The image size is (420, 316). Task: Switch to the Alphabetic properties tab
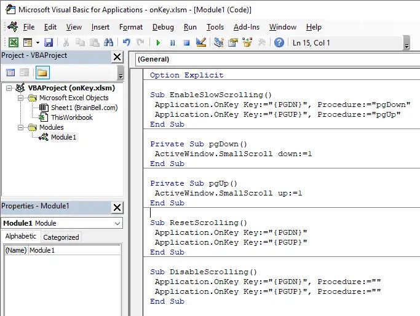(21, 236)
